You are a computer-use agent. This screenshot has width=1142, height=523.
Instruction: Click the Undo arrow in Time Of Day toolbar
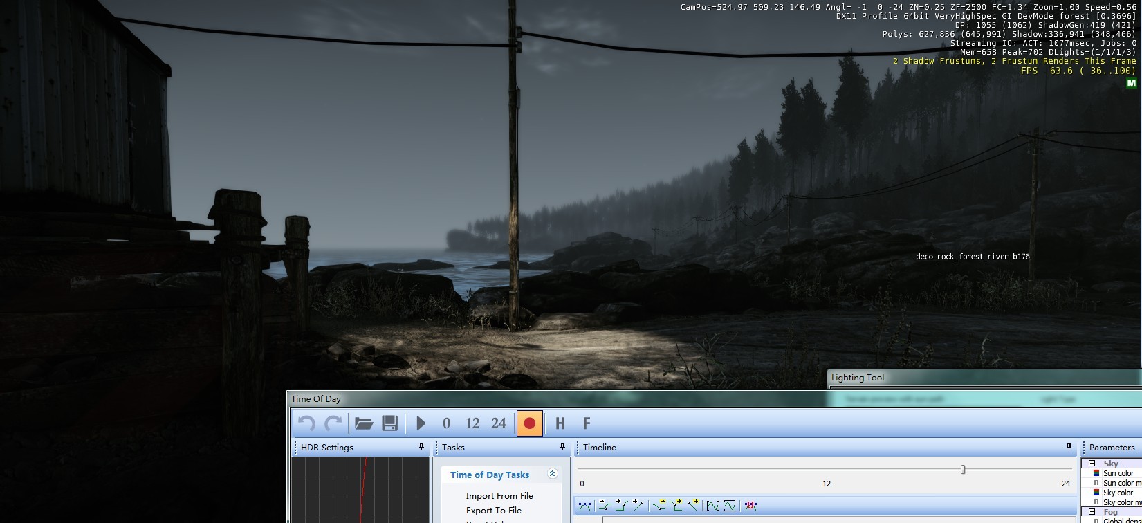[x=306, y=423]
